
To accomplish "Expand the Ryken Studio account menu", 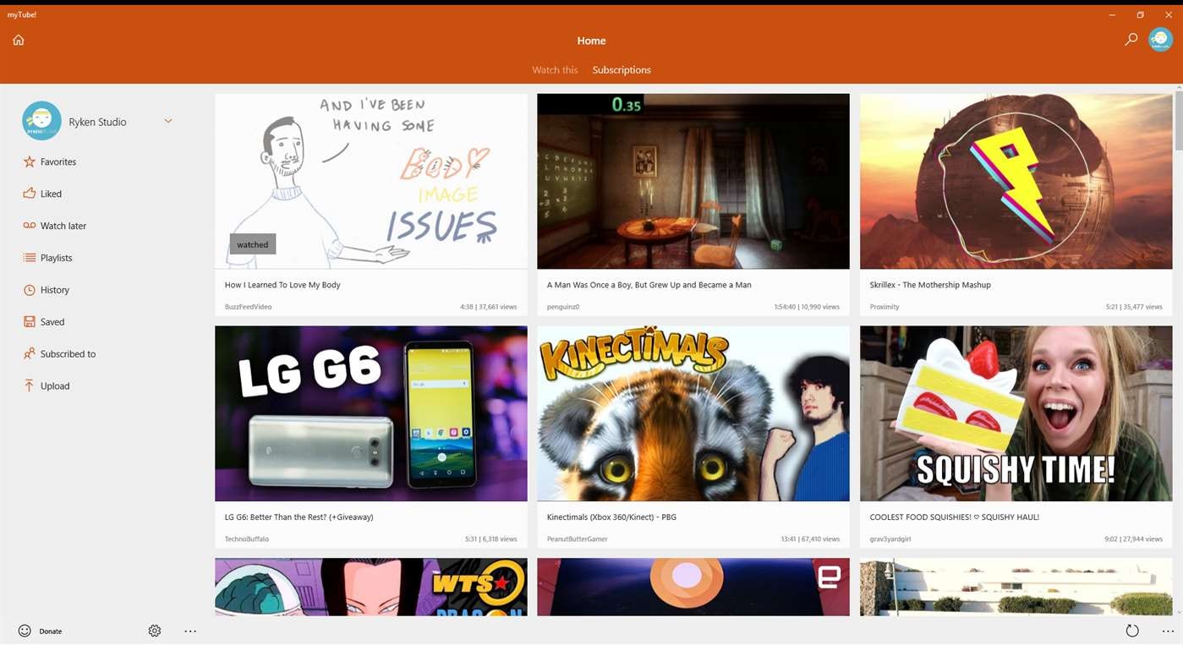I will [167, 121].
